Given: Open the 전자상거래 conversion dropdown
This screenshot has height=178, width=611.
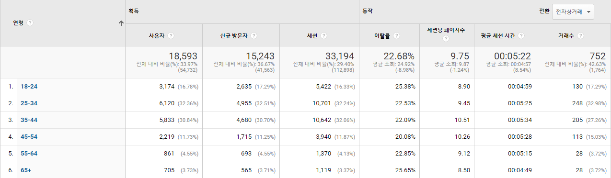Looking at the screenshot, I should tap(573, 12).
